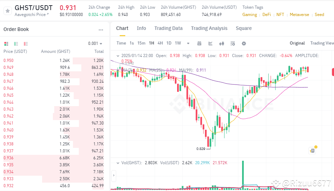Switch to the Chart tab

(x=122, y=28)
